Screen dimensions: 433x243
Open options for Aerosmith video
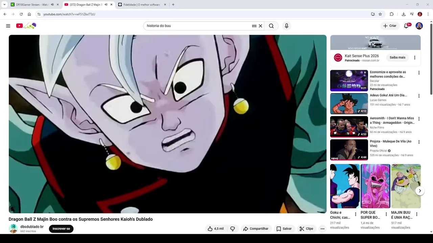[419, 119]
